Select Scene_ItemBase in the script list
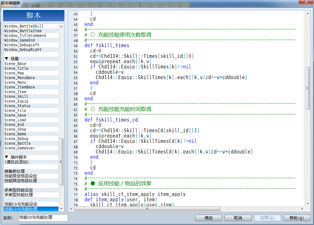 tap(31, 87)
